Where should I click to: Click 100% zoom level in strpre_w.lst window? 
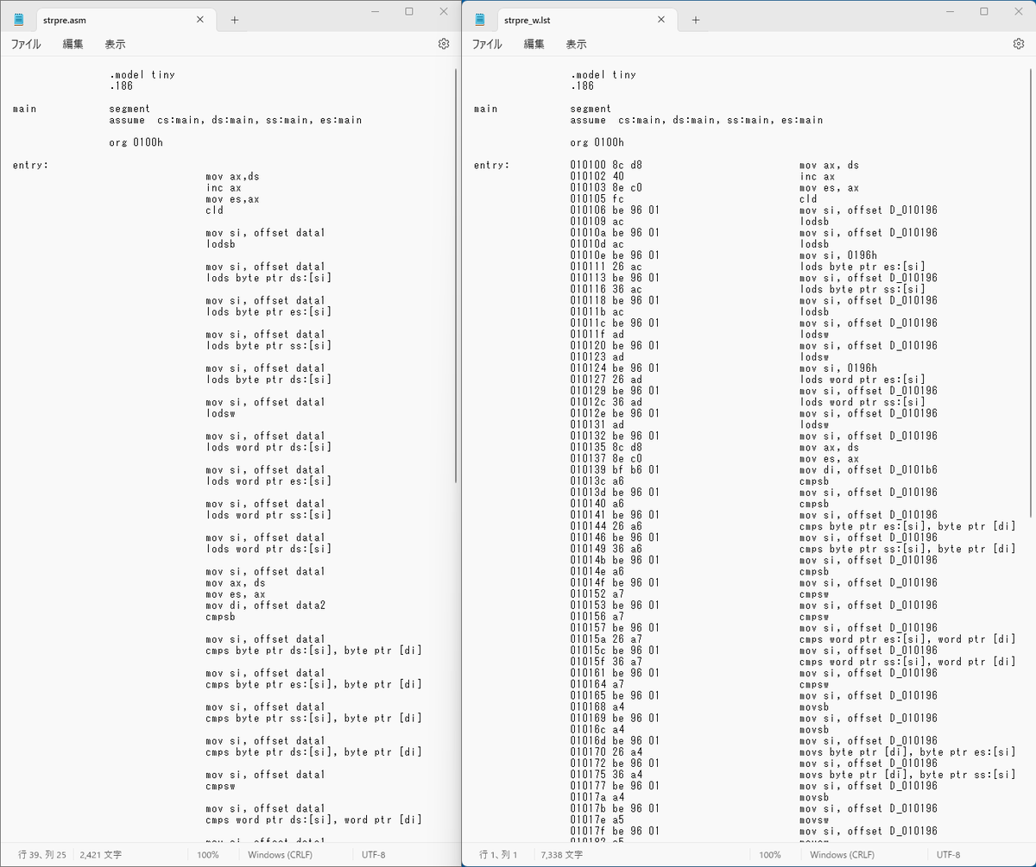[771, 854]
